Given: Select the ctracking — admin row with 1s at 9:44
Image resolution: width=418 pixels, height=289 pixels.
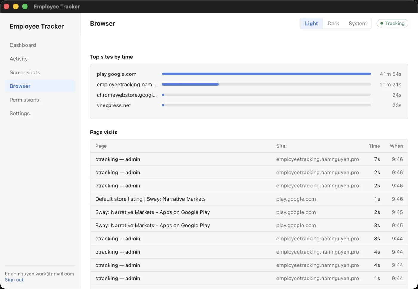Looking at the screenshot, I should (249, 278).
